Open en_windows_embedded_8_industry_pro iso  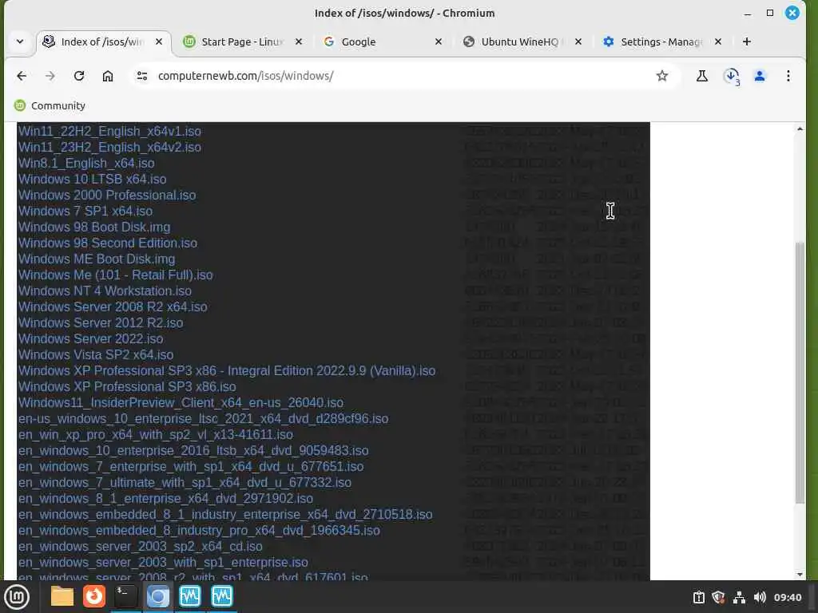click(199, 531)
